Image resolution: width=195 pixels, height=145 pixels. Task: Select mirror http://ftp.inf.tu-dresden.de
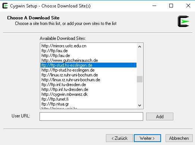88,89
